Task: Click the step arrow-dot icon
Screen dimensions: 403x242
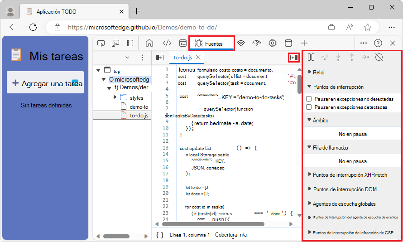Action: point(365,57)
